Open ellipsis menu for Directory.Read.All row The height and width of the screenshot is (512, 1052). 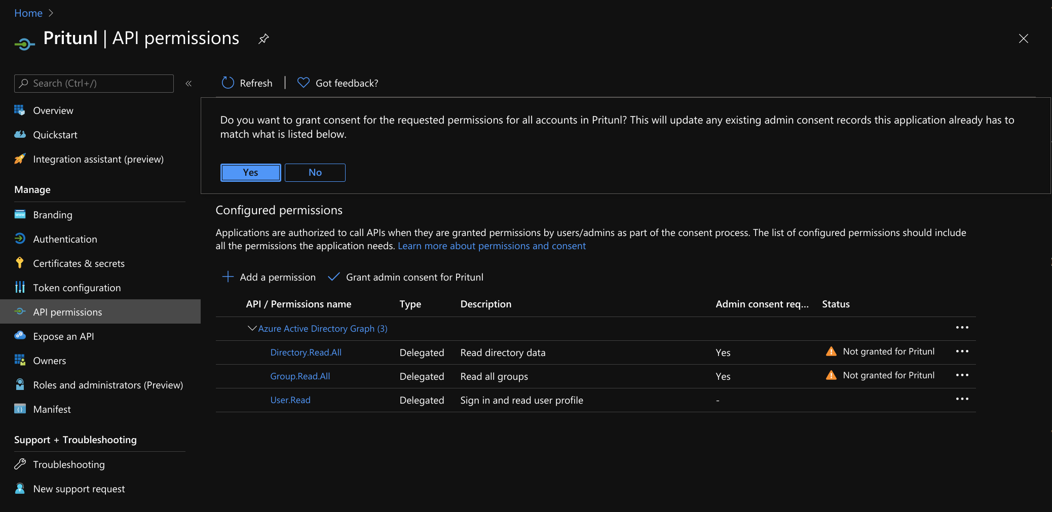(x=962, y=351)
